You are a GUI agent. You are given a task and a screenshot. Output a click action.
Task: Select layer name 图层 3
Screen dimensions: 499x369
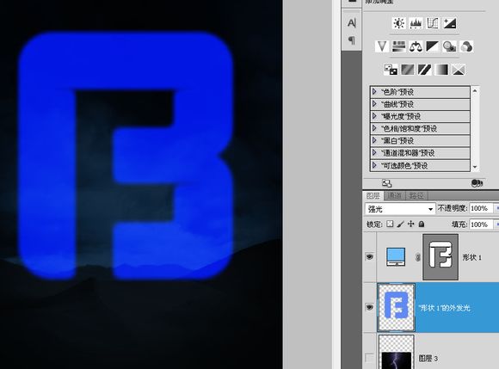tap(428, 358)
